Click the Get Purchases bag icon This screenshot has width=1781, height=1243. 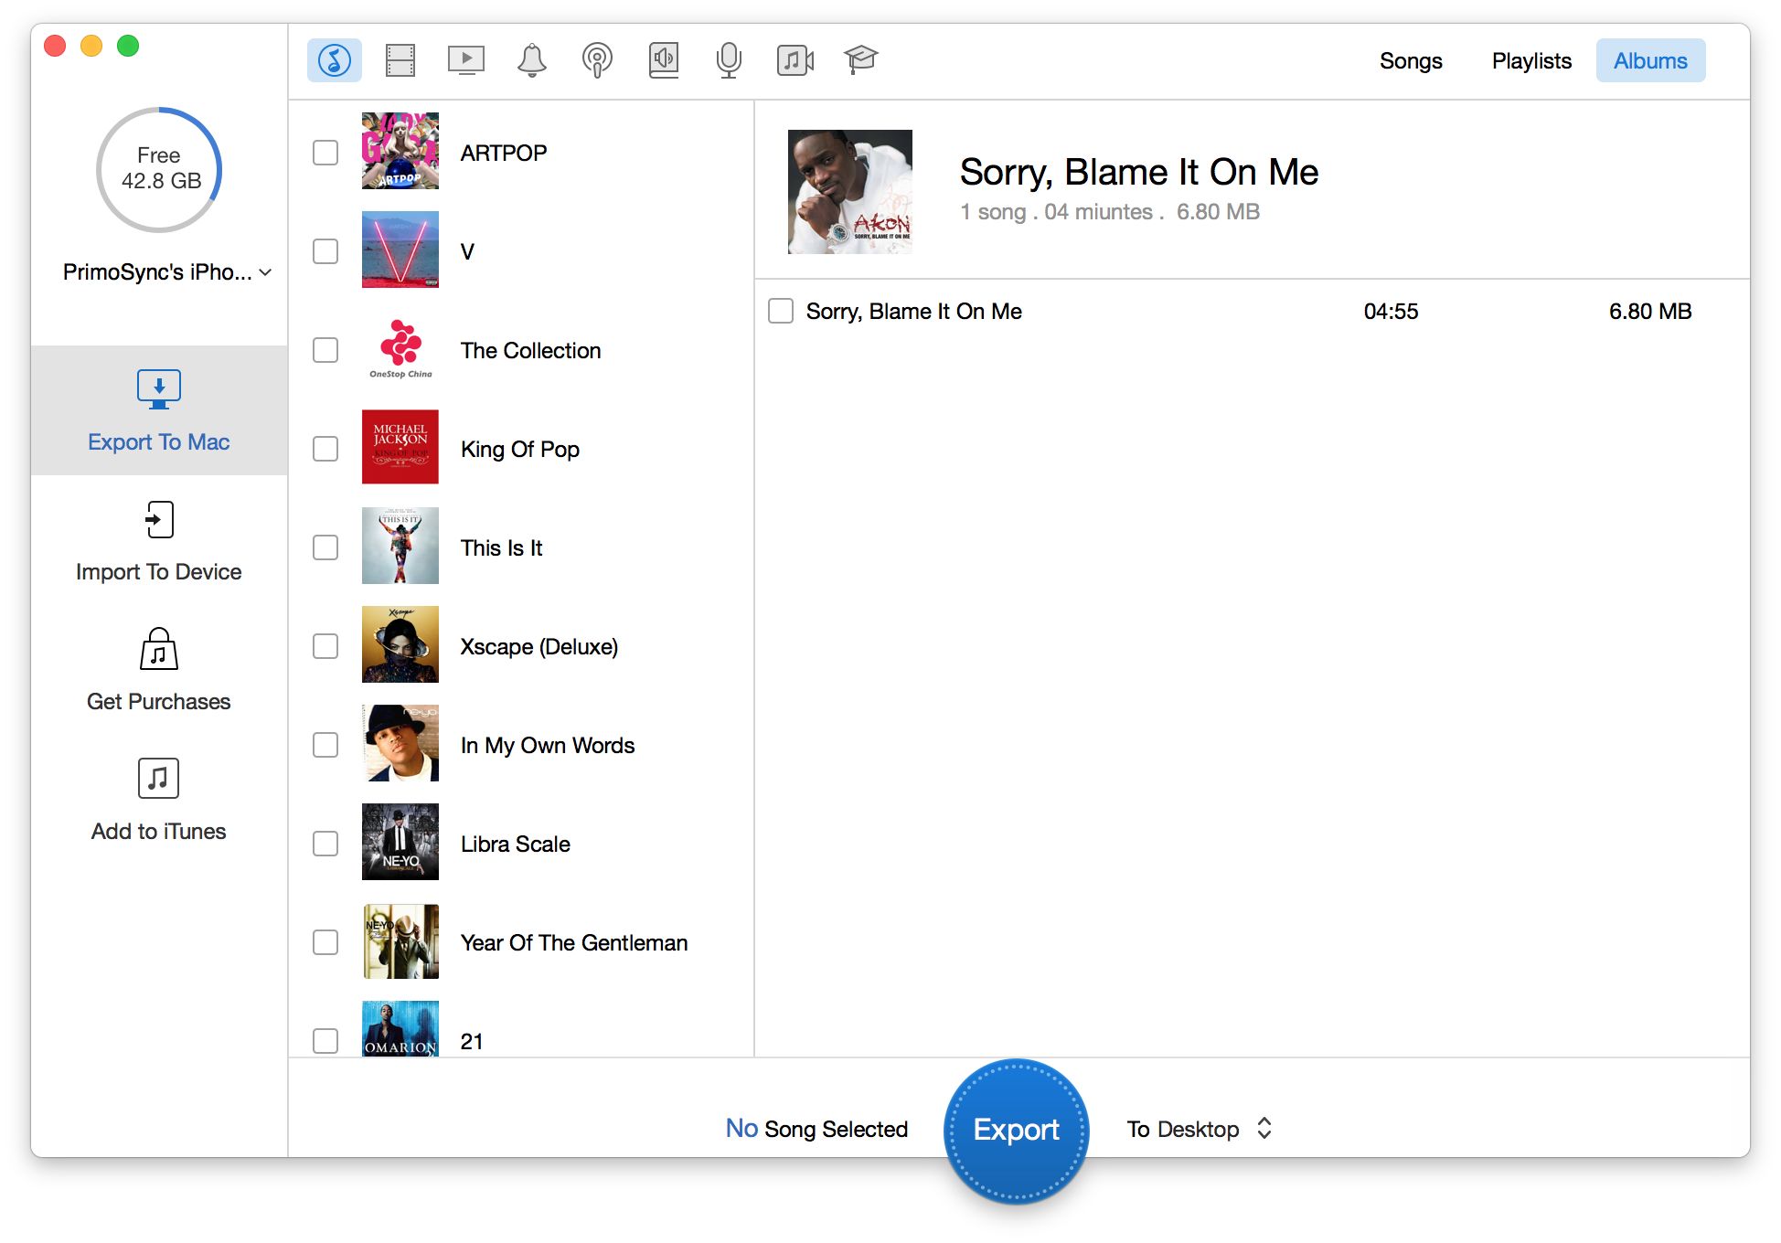[159, 649]
